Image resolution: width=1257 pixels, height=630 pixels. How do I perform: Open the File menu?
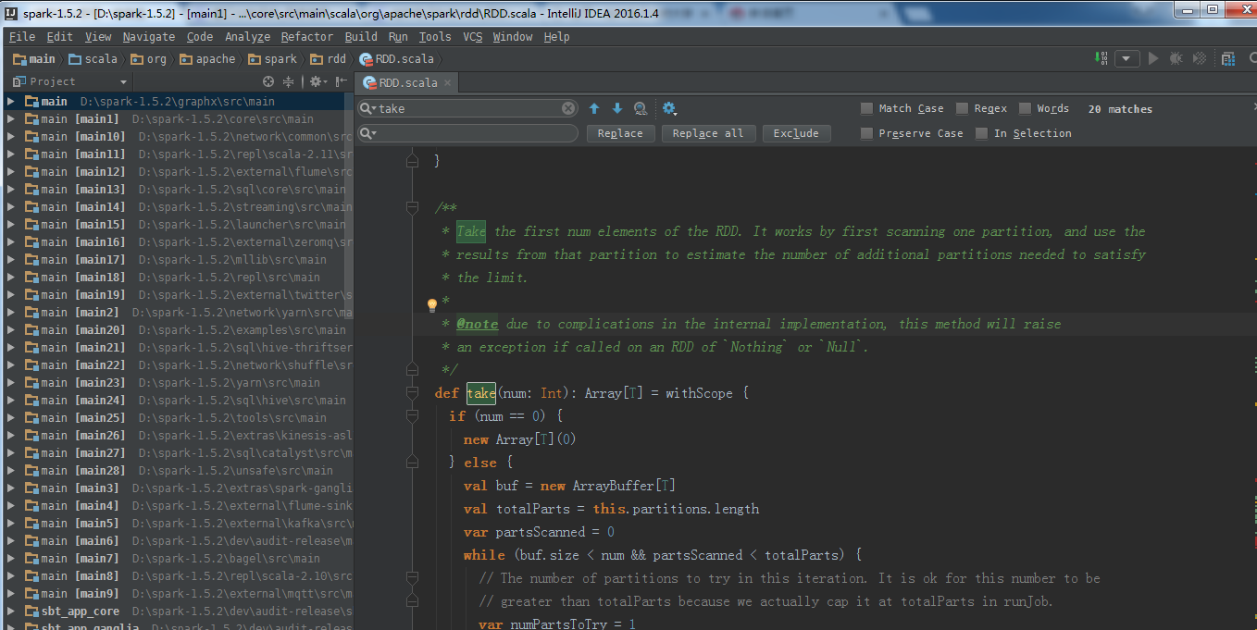click(22, 37)
